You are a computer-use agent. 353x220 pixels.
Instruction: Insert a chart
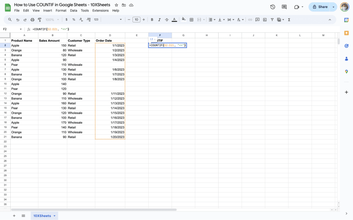[x=264, y=20]
